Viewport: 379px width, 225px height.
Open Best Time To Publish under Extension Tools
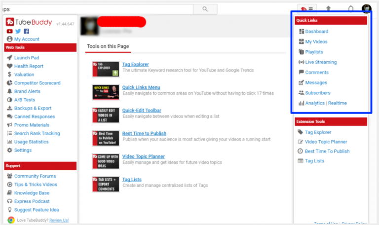tap(327, 151)
